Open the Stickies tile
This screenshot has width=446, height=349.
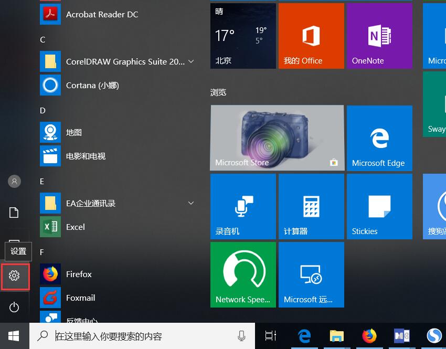click(379, 206)
